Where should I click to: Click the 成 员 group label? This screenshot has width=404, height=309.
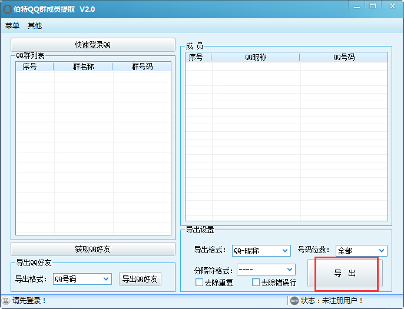click(x=194, y=46)
